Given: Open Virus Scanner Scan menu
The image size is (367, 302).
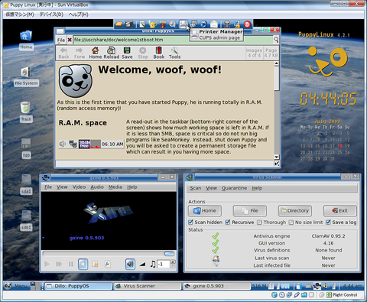Looking at the screenshot, I should [x=196, y=188].
